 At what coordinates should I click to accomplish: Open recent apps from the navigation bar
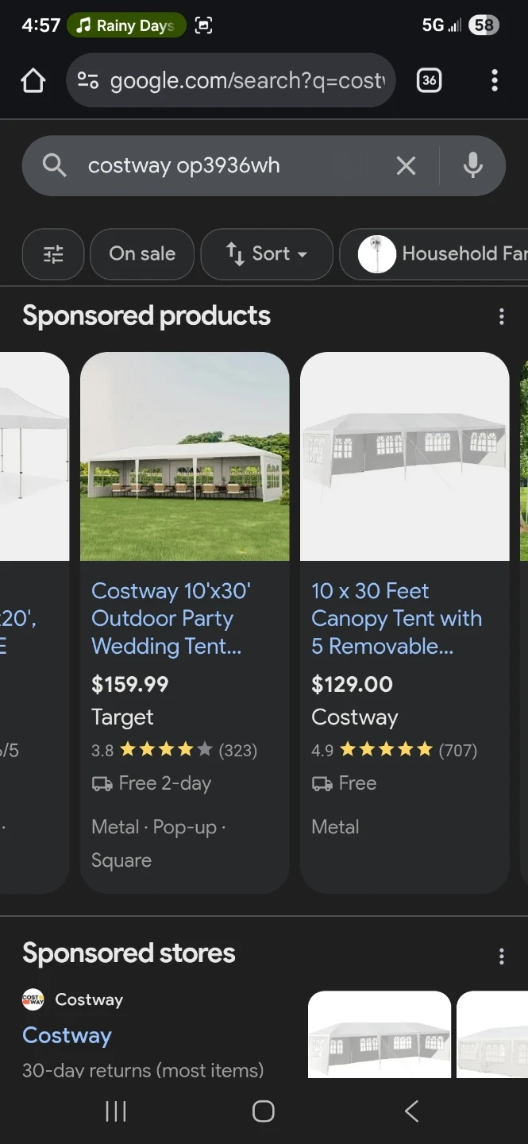pos(116,1111)
